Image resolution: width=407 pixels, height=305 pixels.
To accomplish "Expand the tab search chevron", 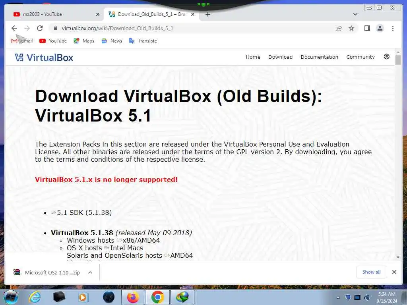I will pyautogui.click(x=355, y=14).
